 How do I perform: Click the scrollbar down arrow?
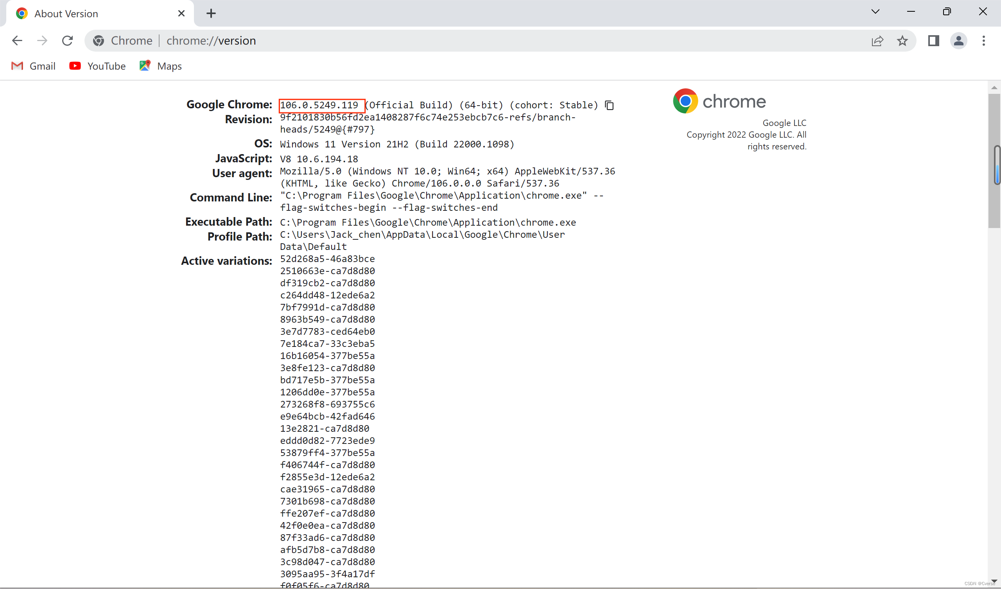click(x=994, y=581)
